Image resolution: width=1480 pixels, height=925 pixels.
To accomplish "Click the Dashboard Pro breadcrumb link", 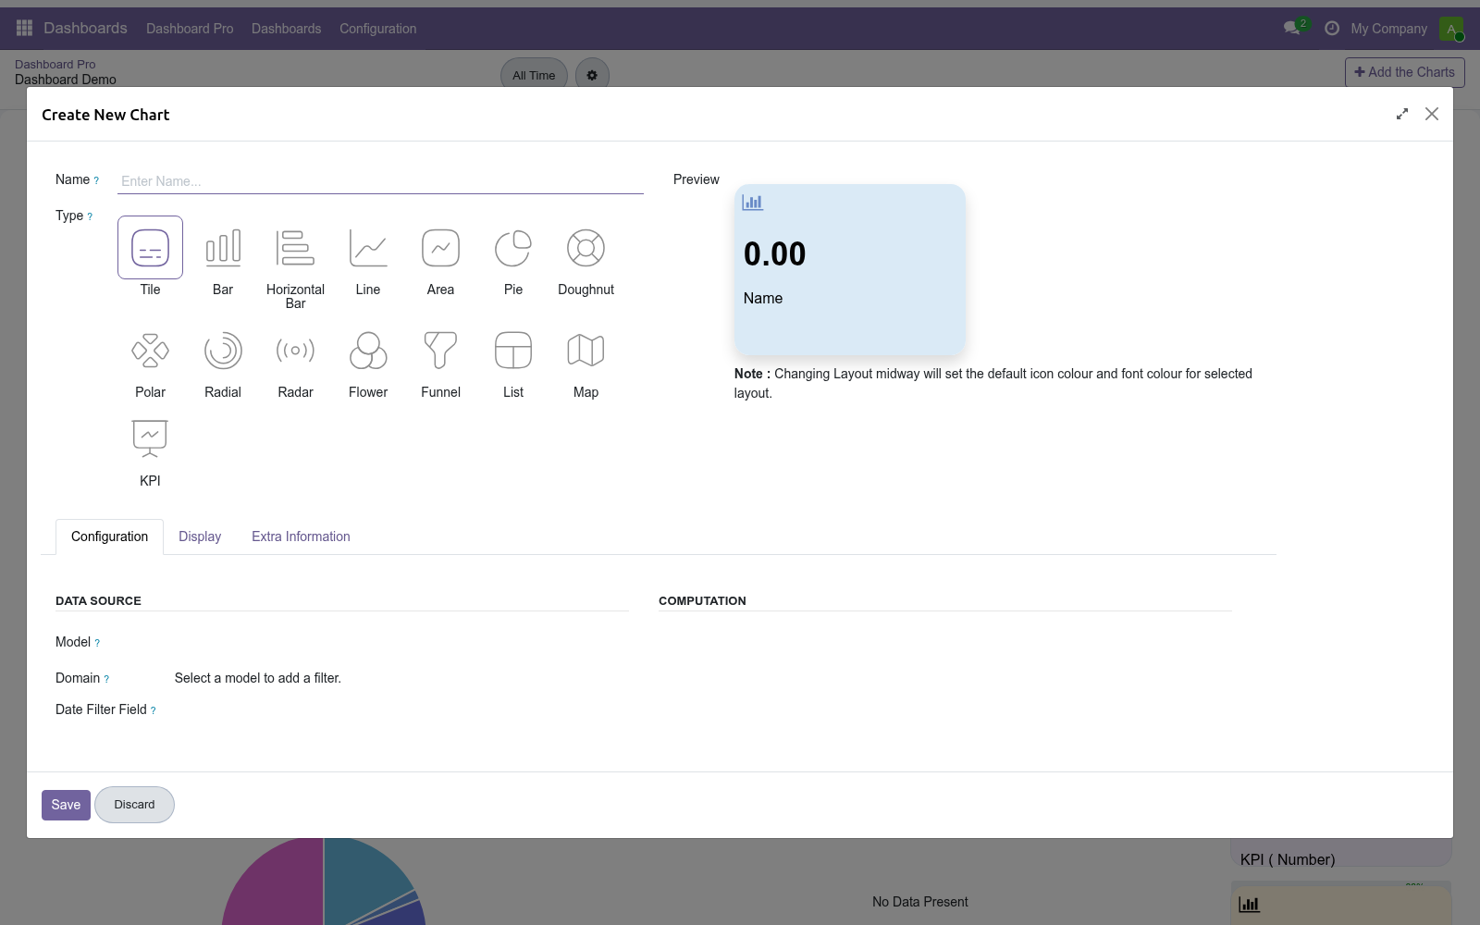I will [x=55, y=65].
